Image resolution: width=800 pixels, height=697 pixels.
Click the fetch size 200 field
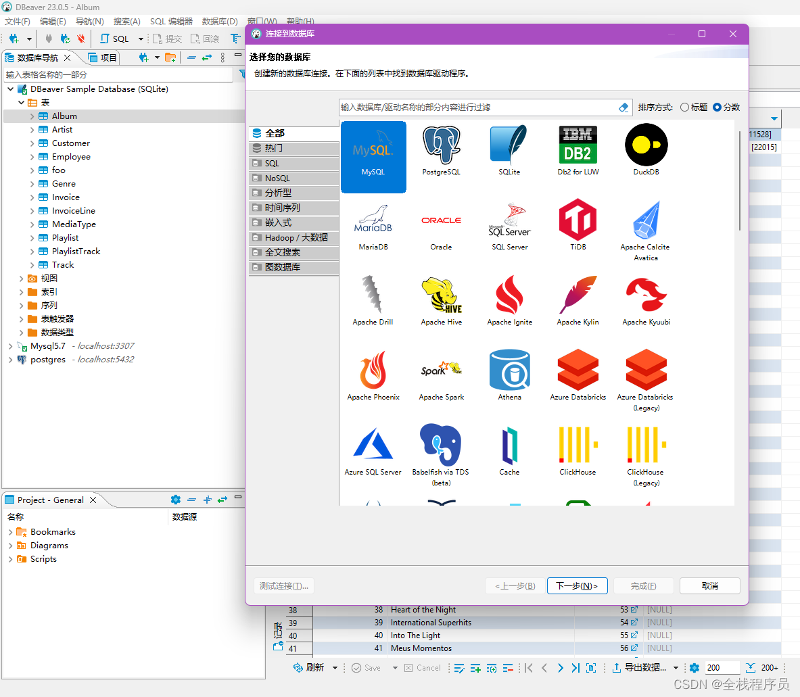pos(722,667)
